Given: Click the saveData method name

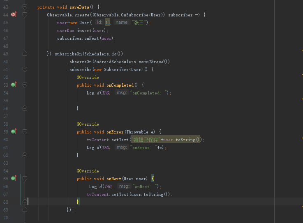Looking at the screenshot, I should coord(79,7).
